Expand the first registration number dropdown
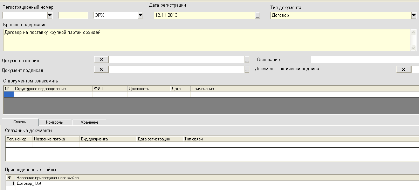419x190 pixels. 50,15
